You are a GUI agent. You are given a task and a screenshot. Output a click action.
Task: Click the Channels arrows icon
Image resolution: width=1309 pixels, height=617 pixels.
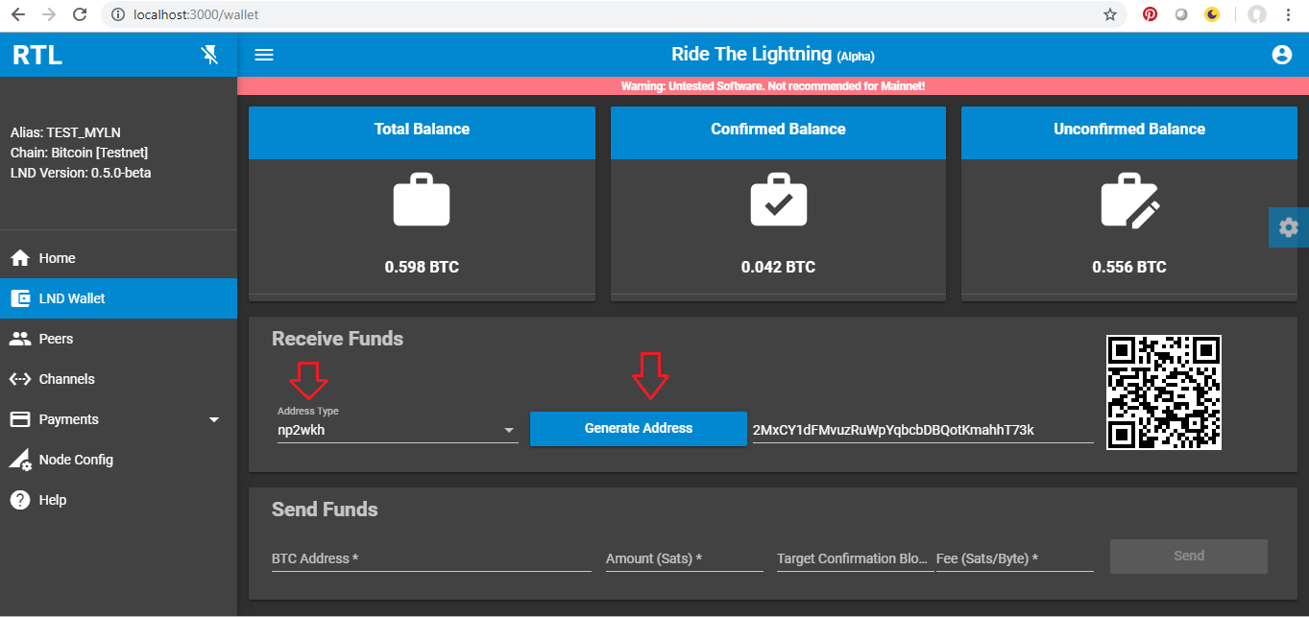pos(19,379)
